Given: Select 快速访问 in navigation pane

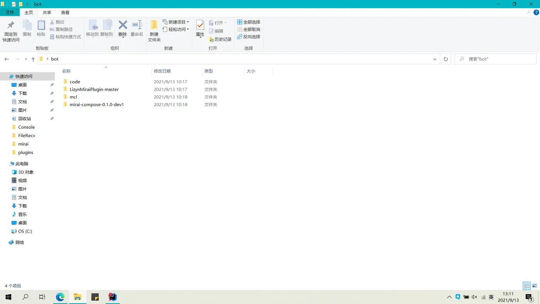Looking at the screenshot, I should (x=24, y=76).
